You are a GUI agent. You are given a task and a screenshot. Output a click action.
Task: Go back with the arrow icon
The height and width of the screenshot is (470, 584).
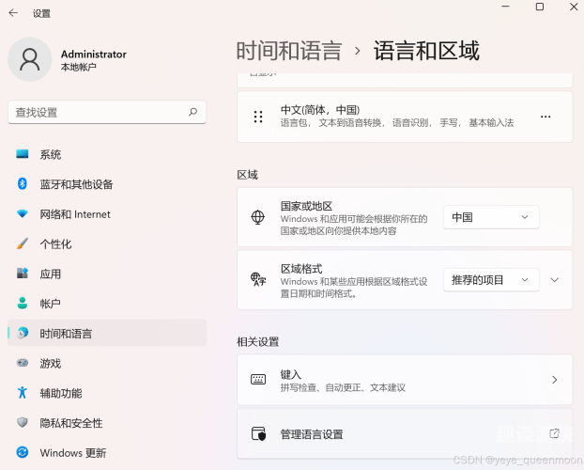click(13, 13)
